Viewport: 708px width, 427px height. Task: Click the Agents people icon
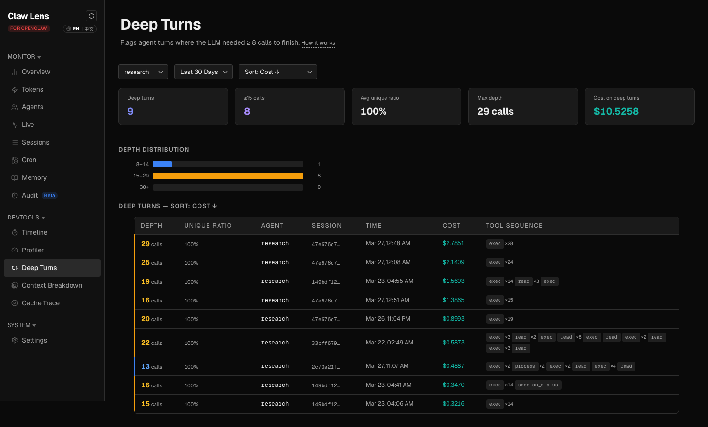15,107
